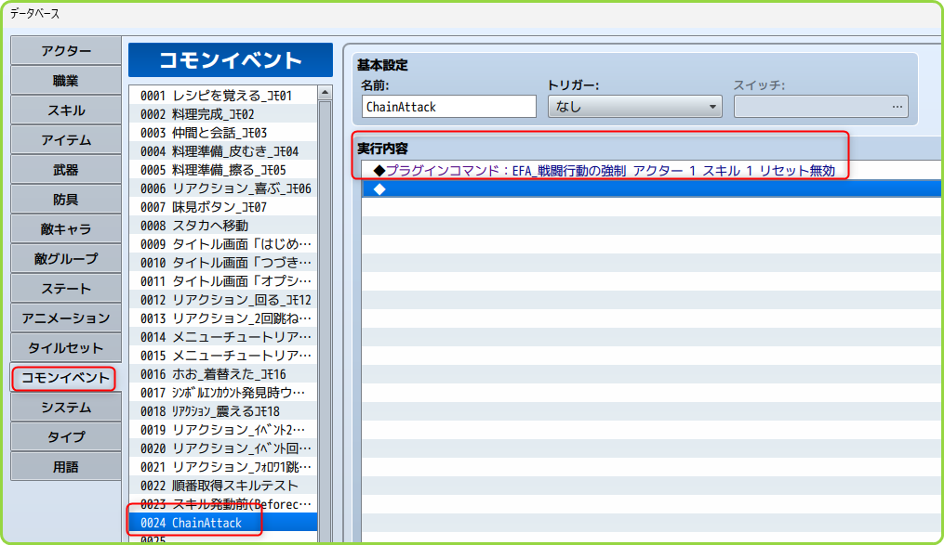
Task: Open the トリガー dropdown set to なし
Action: [x=634, y=107]
